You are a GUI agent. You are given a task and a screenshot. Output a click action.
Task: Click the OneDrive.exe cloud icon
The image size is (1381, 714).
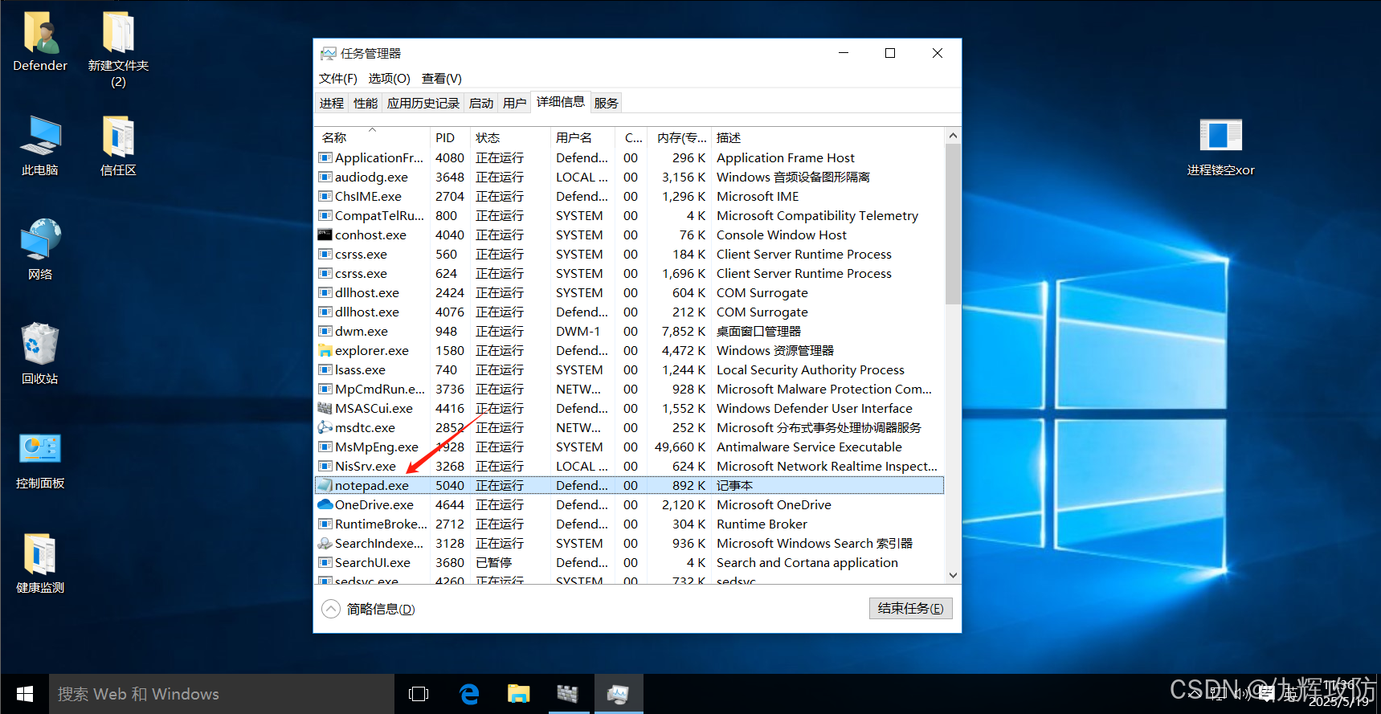325,504
